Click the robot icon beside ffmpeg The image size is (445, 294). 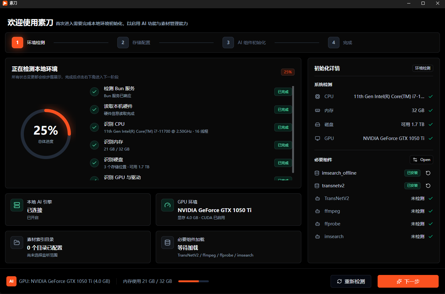tap(317, 211)
